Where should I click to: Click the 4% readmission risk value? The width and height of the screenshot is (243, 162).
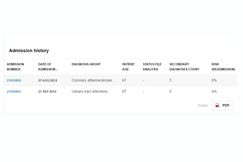[214, 92]
